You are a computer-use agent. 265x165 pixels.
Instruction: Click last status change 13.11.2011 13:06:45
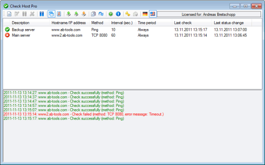[231, 35]
